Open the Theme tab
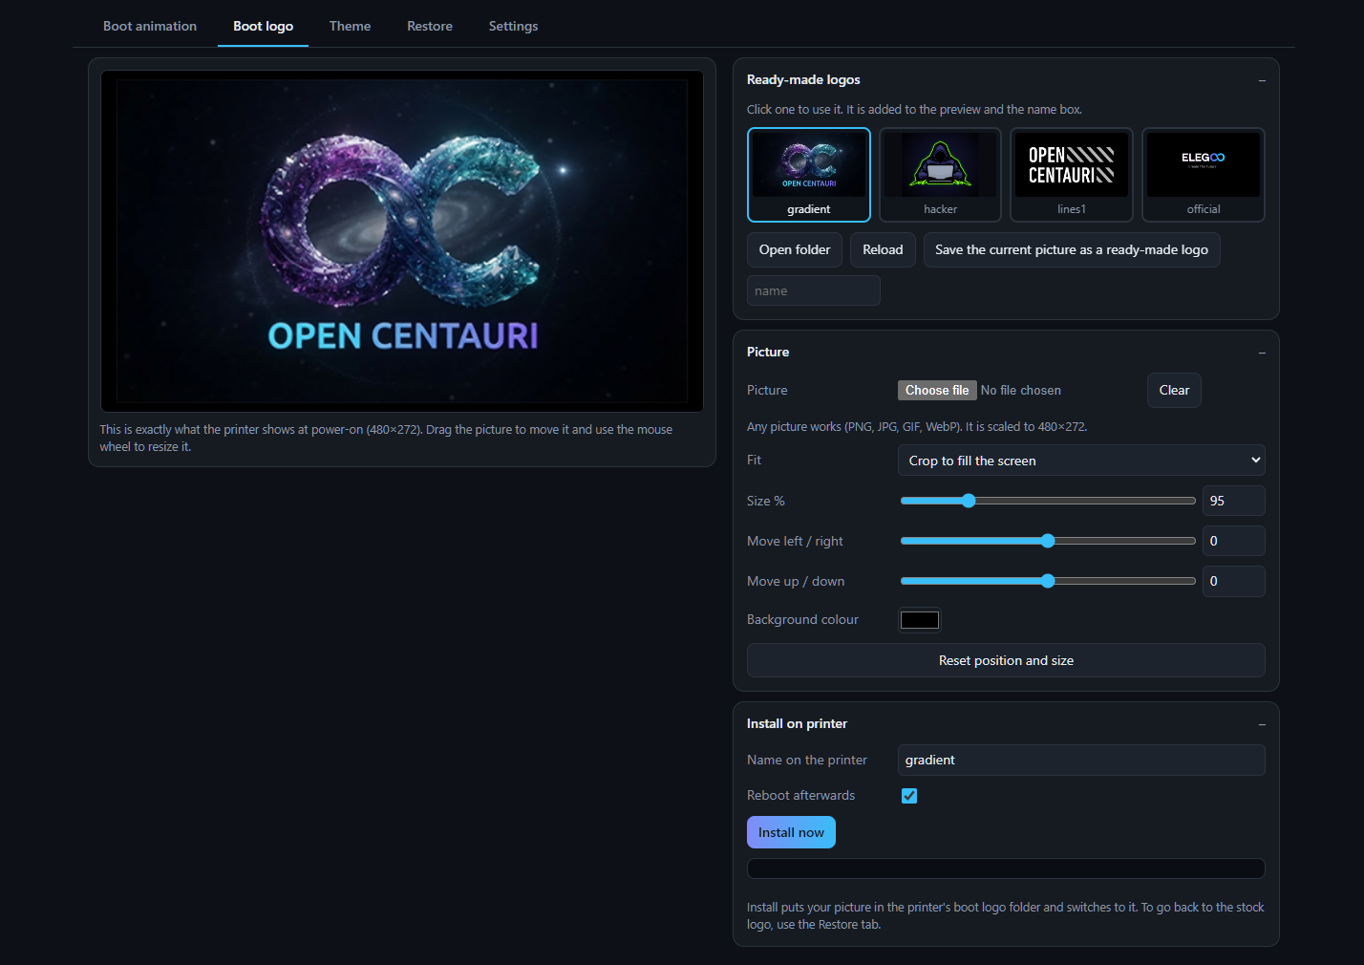This screenshot has height=965, width=1364. coord(350,26)
